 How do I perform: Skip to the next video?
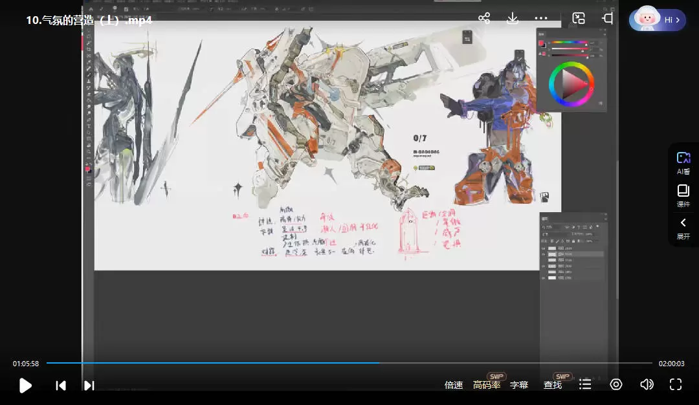[x=89, y=386]
